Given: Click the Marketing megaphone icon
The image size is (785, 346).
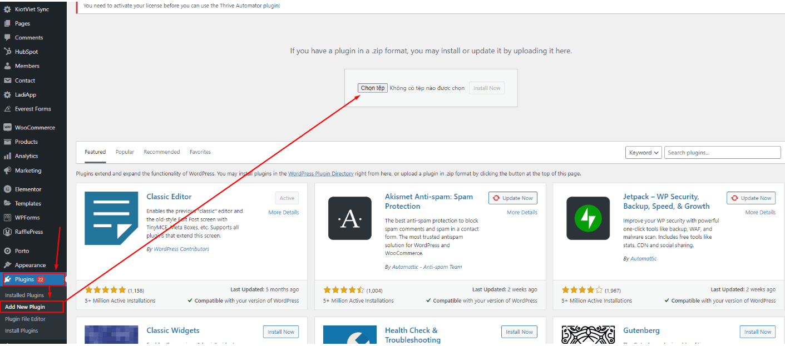Looking at the screenshot, I should pos(7,171).
